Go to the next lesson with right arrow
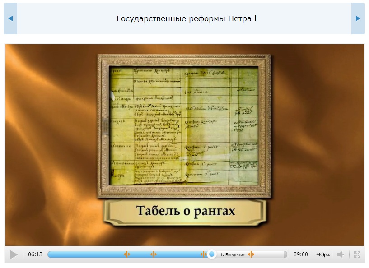The width and height of the screenshot is (369, 268). click(358, 18)
